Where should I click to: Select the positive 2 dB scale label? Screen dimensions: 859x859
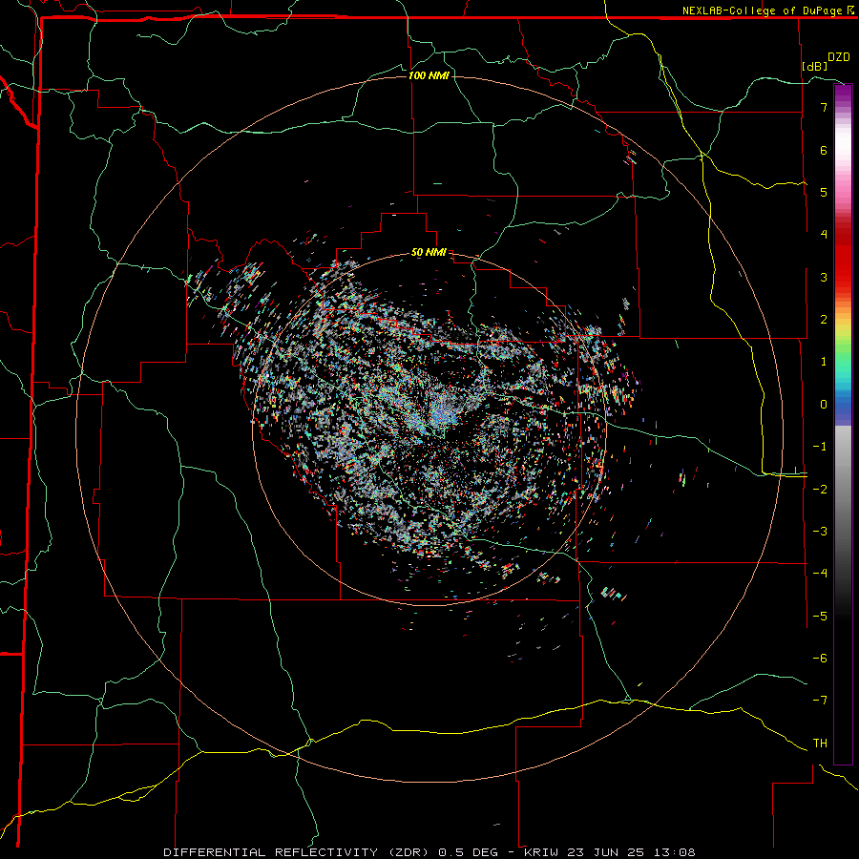tap(824, 320)
